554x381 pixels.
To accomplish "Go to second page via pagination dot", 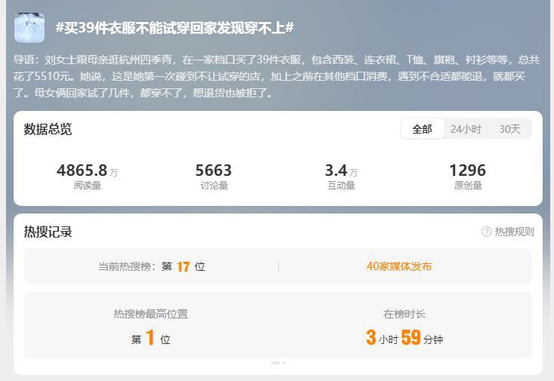I will (284, 363).
